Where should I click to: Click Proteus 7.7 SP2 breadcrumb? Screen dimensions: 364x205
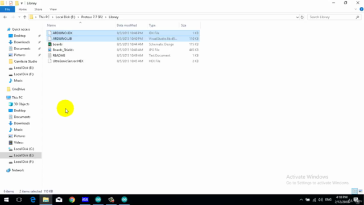92,17
